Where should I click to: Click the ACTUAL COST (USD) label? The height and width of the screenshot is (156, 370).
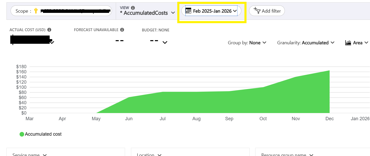[28, 30]
